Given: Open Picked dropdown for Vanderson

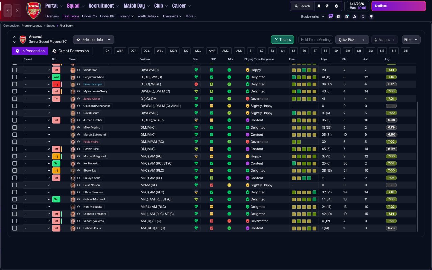Looking at the screenshot, I should click(x=37, y=70).
